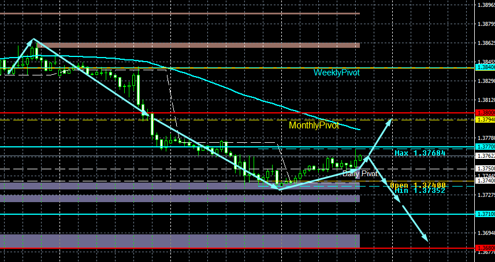Select the thick brown resistance zone

(199, 45)
